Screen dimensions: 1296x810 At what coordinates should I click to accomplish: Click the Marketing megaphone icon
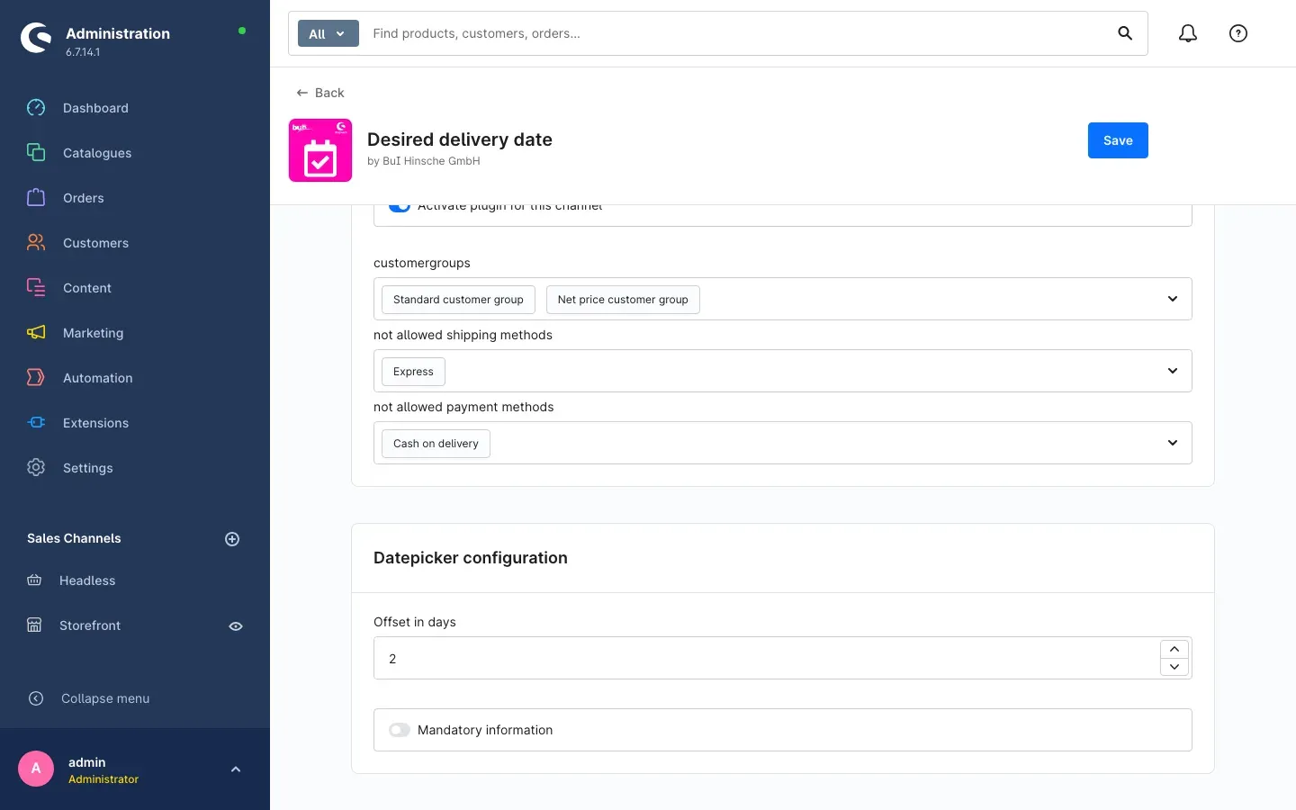(x=36, y=333)
